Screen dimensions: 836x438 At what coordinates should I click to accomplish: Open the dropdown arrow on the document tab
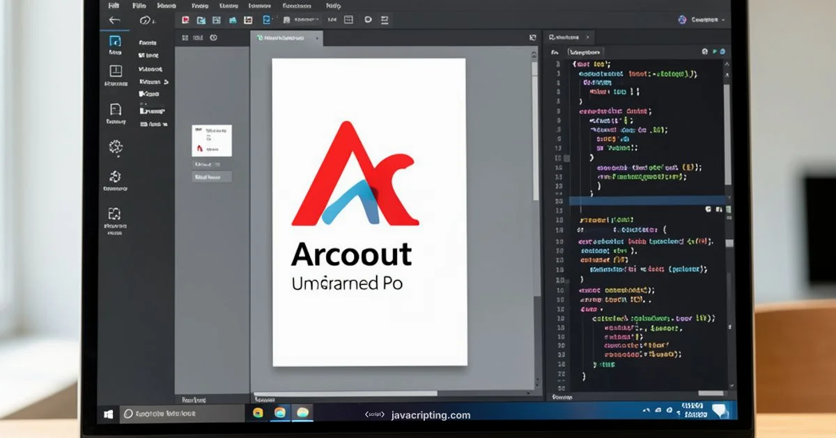coord(316,39)
